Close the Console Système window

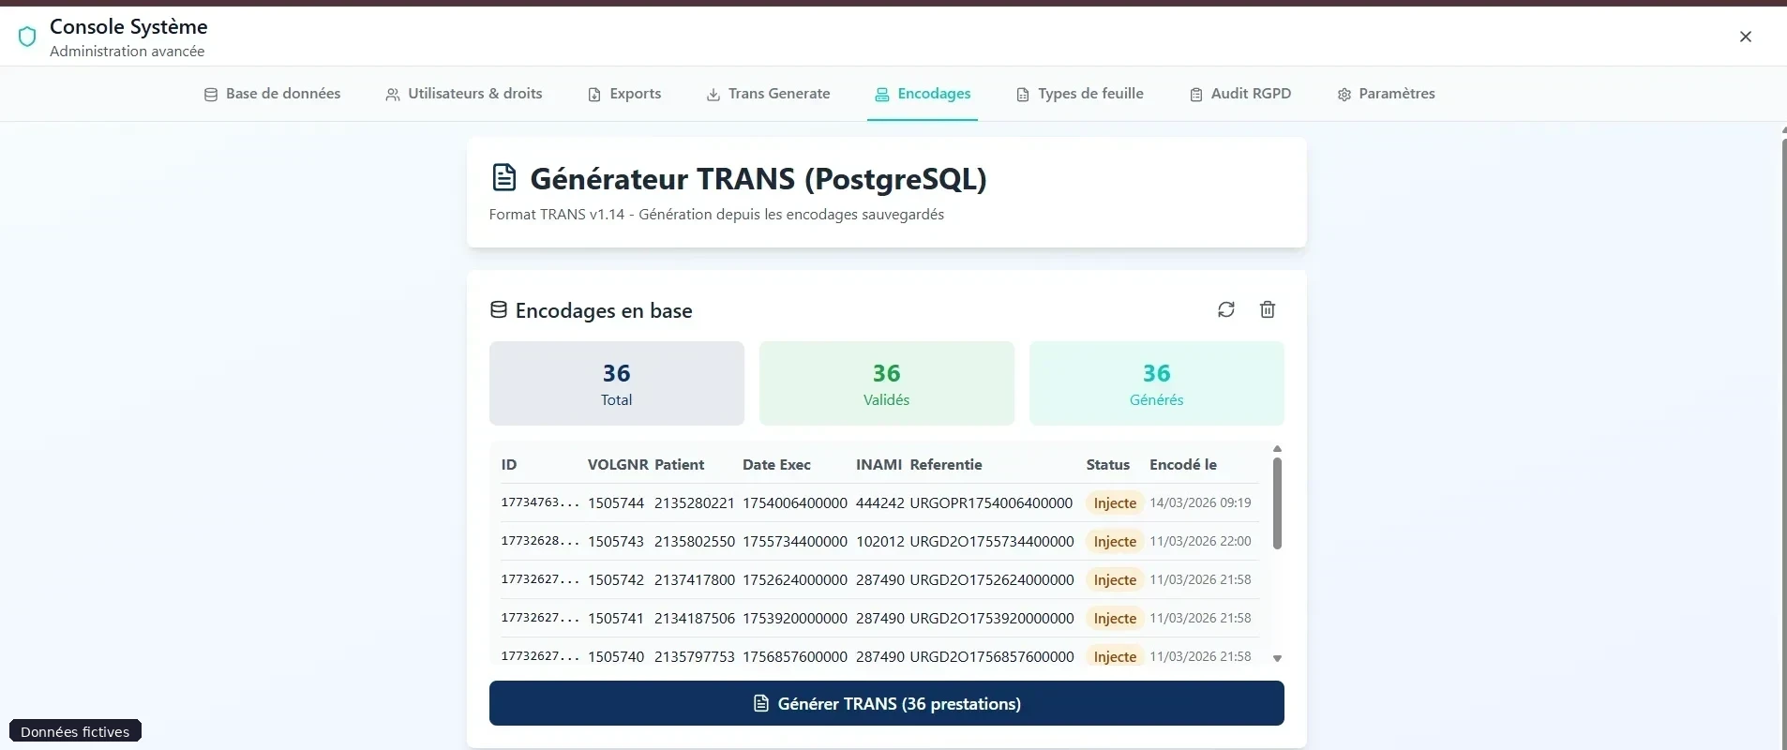[1745, 37]
